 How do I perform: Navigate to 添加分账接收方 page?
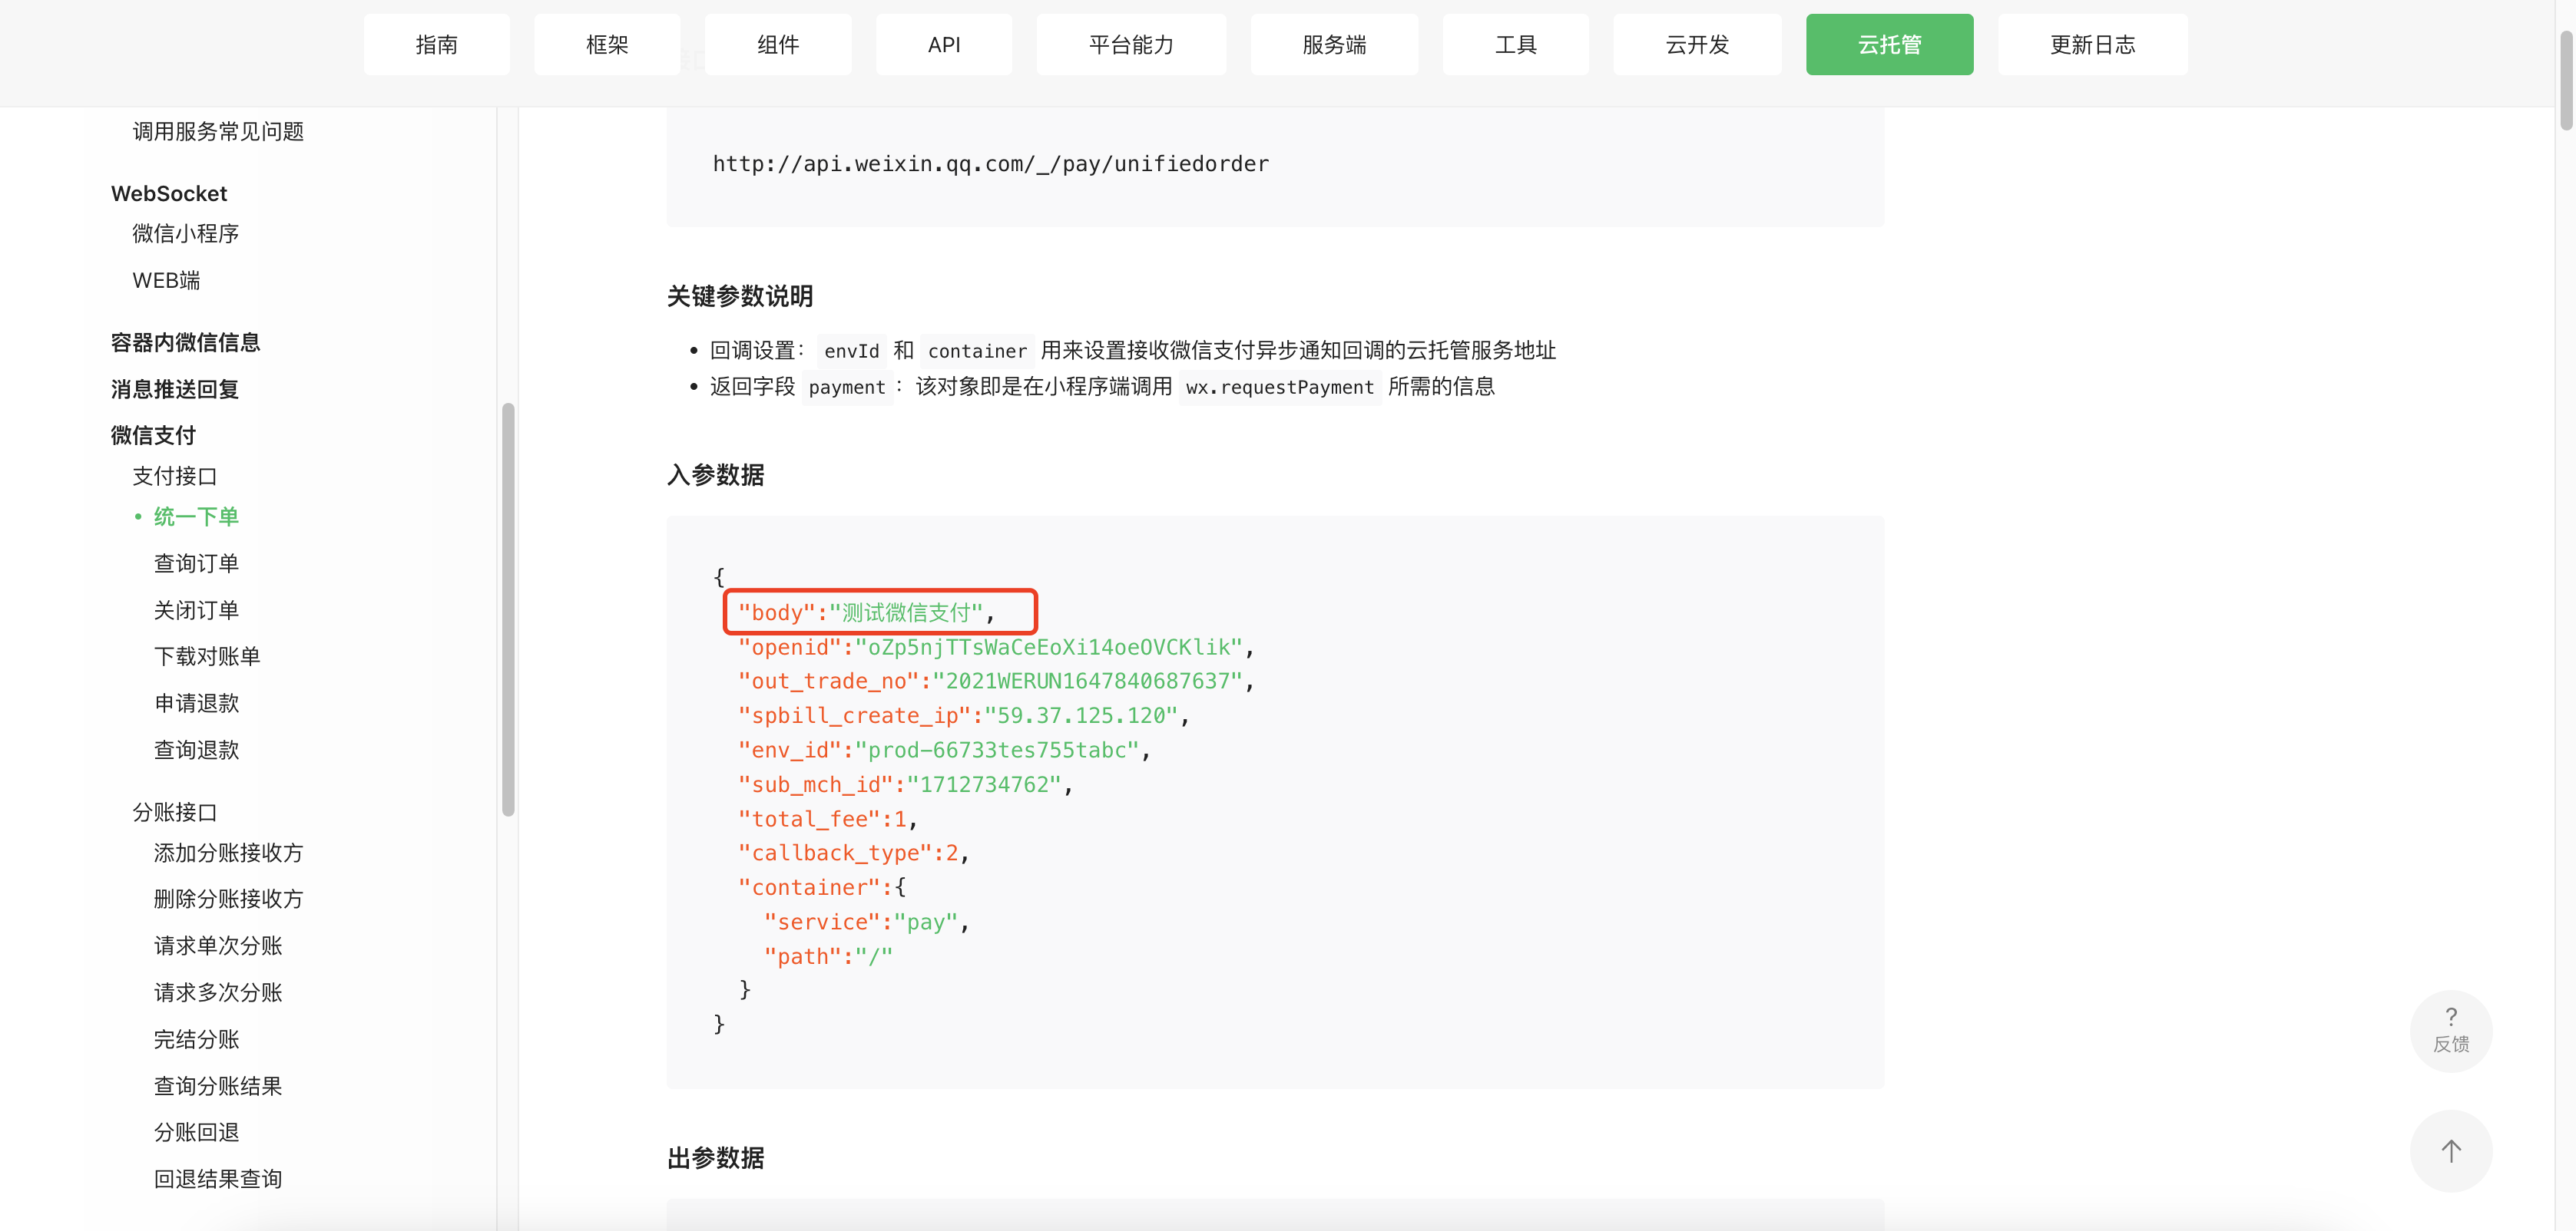pos(228,853)
